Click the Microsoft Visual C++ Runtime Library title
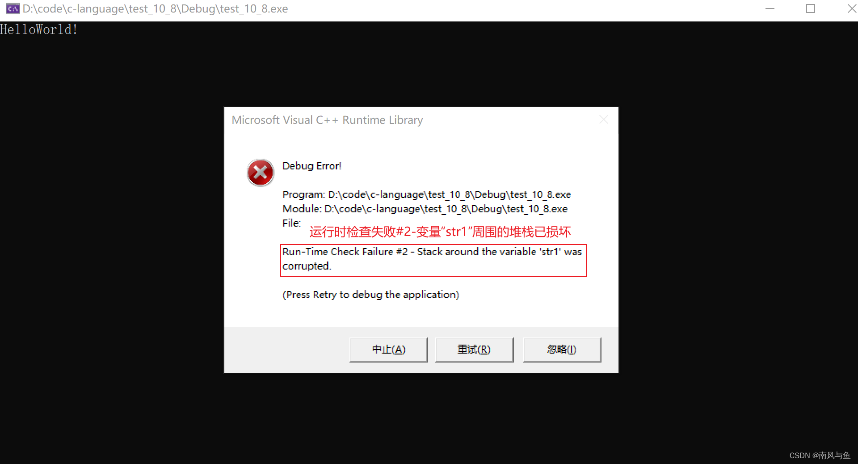Image resolution: width=858 pixels, height=464 pixels. pos(327,120)
